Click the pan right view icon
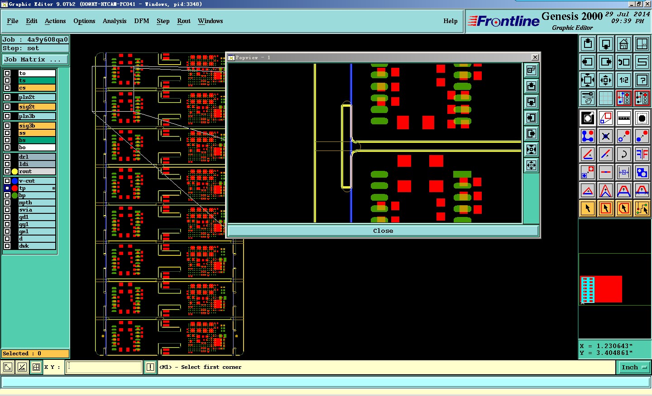This screenshot has height=396, width=652. 606,62
